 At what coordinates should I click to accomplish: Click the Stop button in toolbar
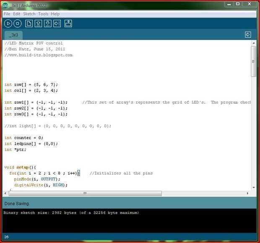(18, 24)
